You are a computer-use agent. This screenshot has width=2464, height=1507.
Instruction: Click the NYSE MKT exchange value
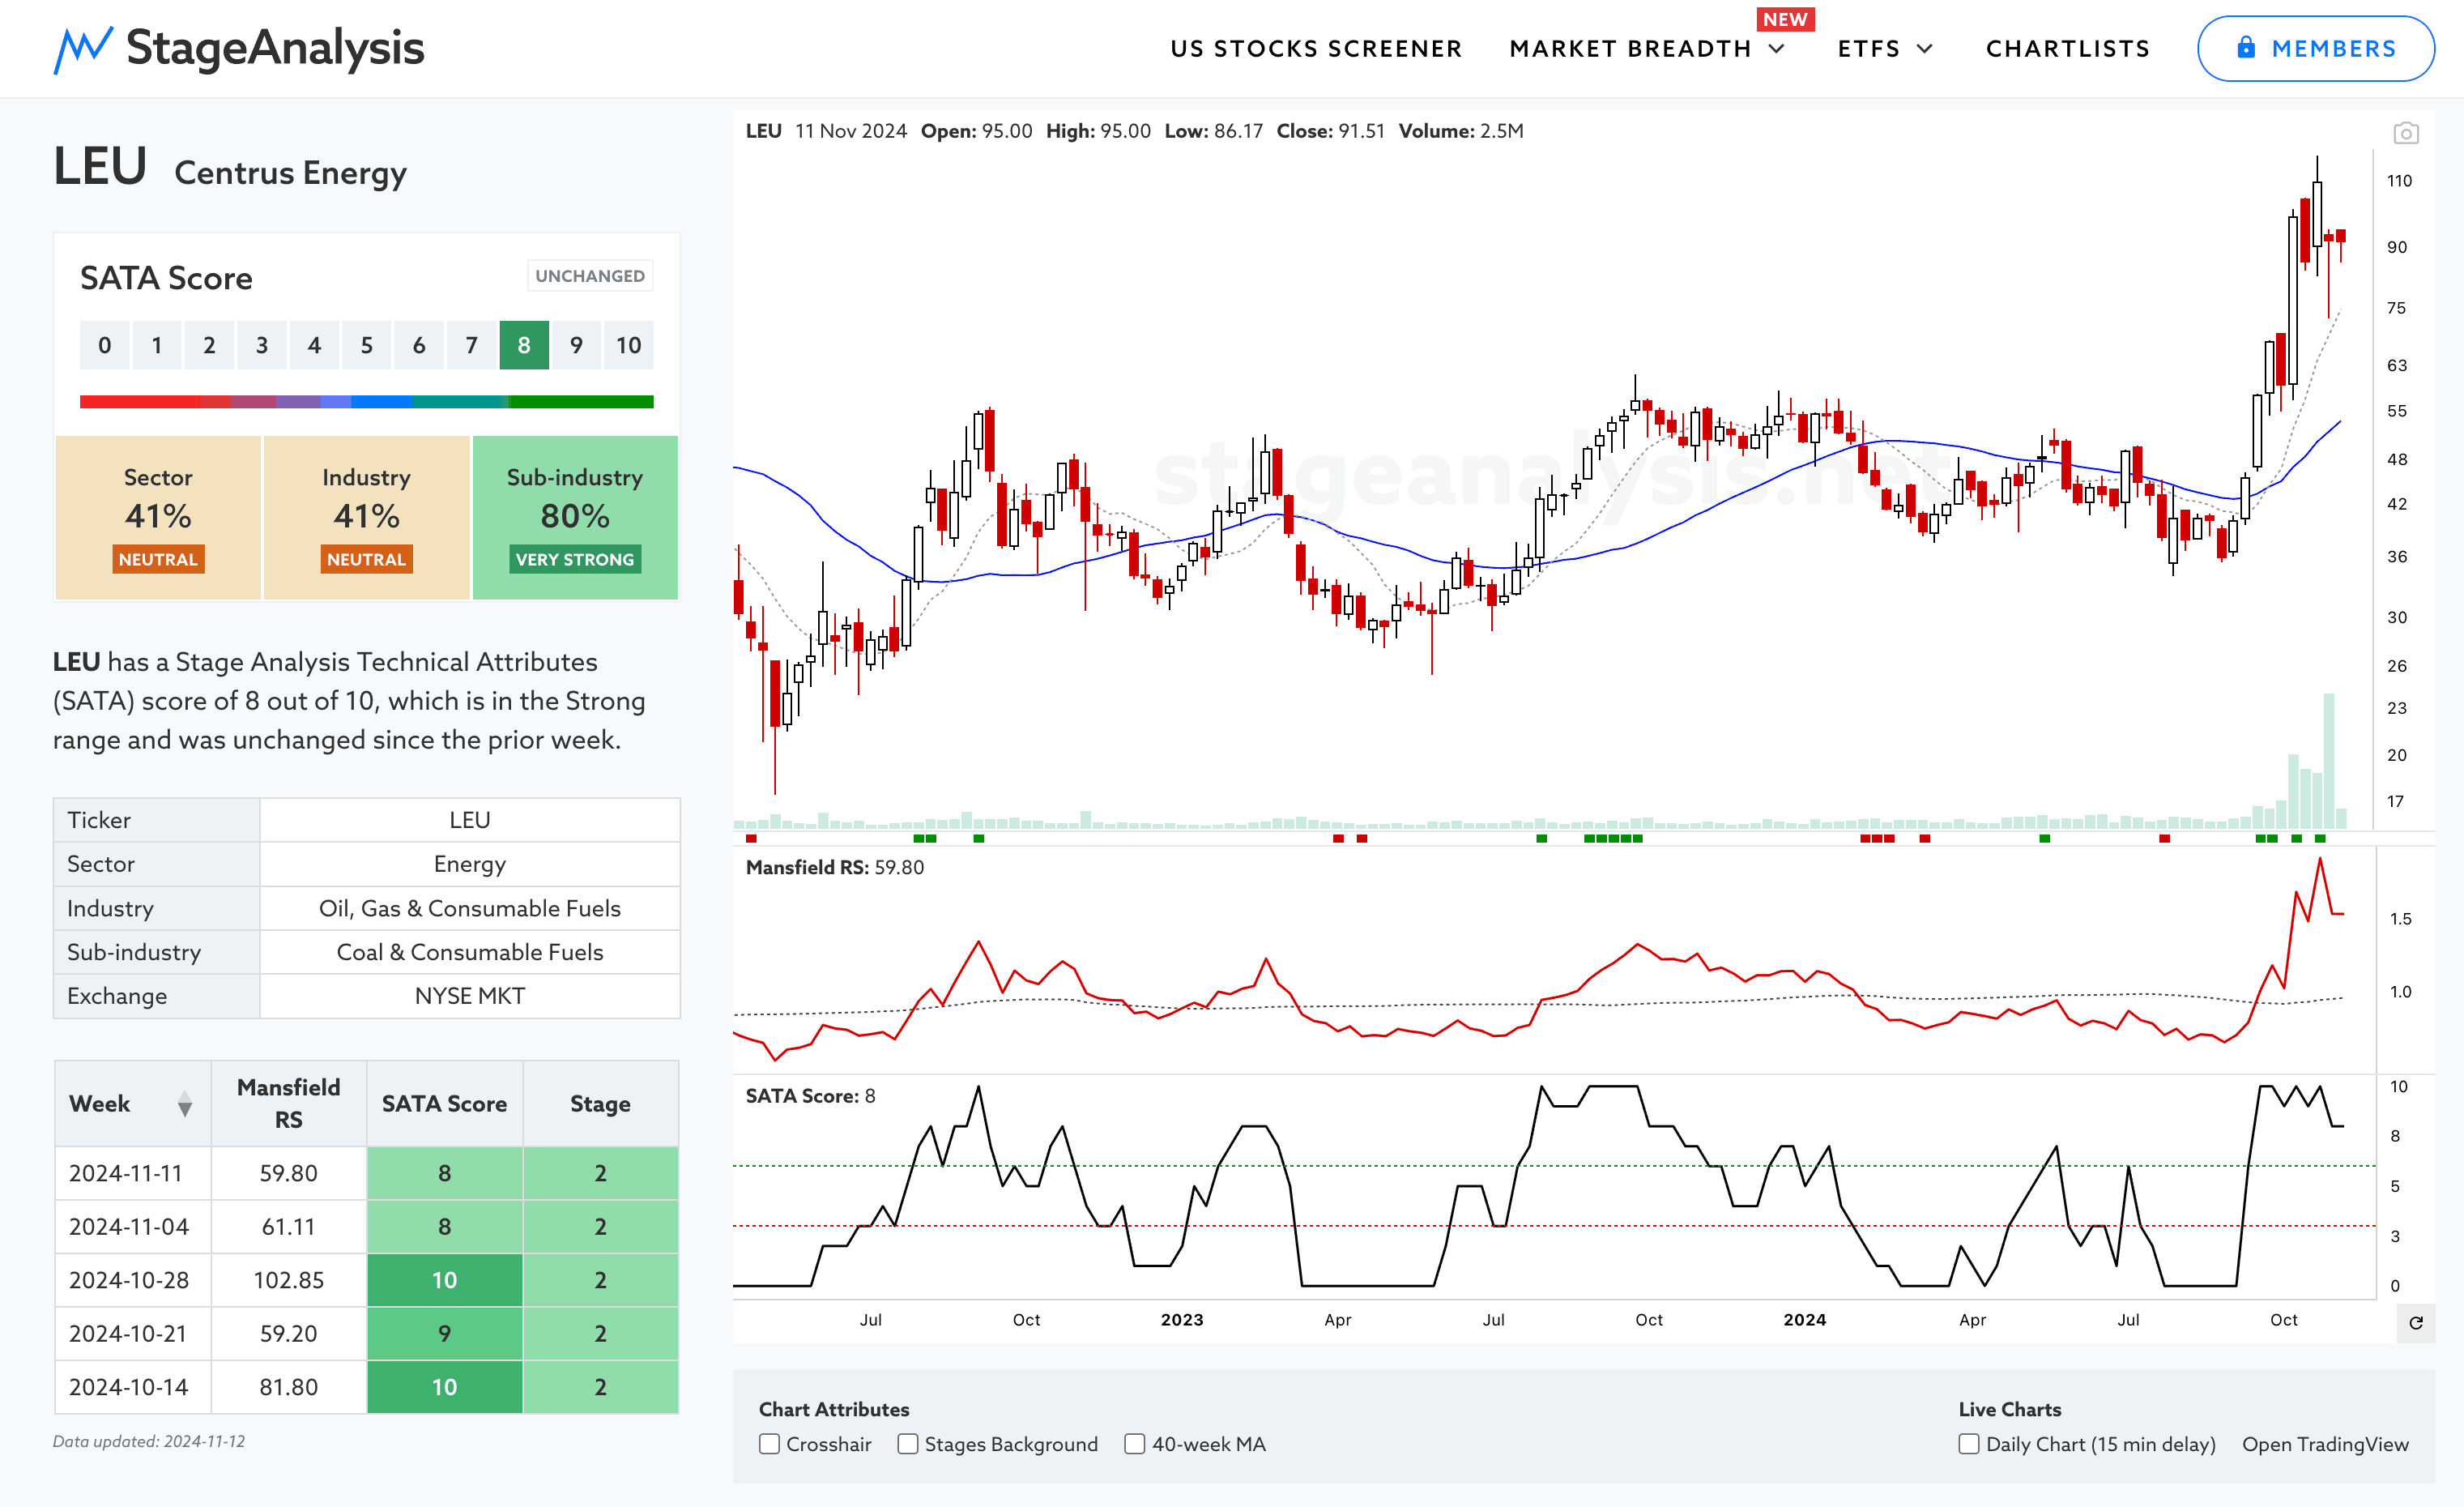469,996
